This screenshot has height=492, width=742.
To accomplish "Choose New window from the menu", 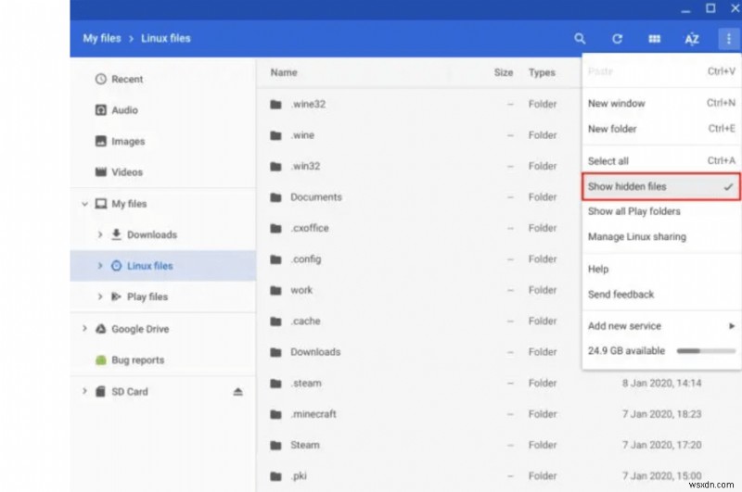I will pos(661,104).
